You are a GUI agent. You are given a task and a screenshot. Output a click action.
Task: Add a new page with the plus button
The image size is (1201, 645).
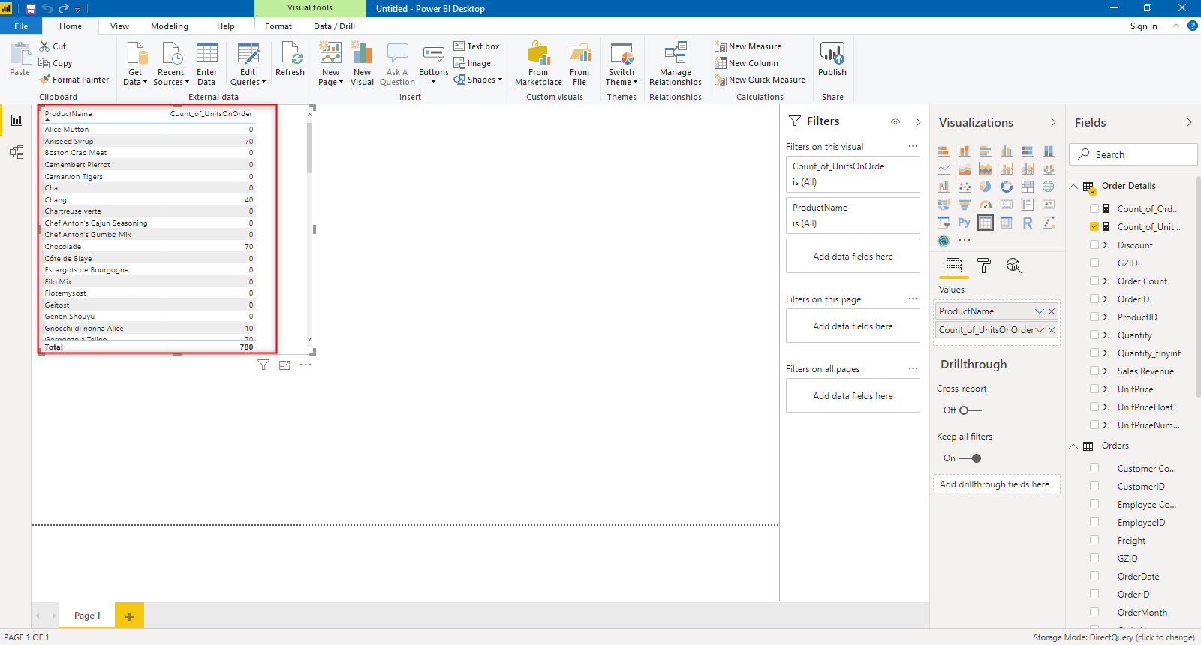coord(129,616)
